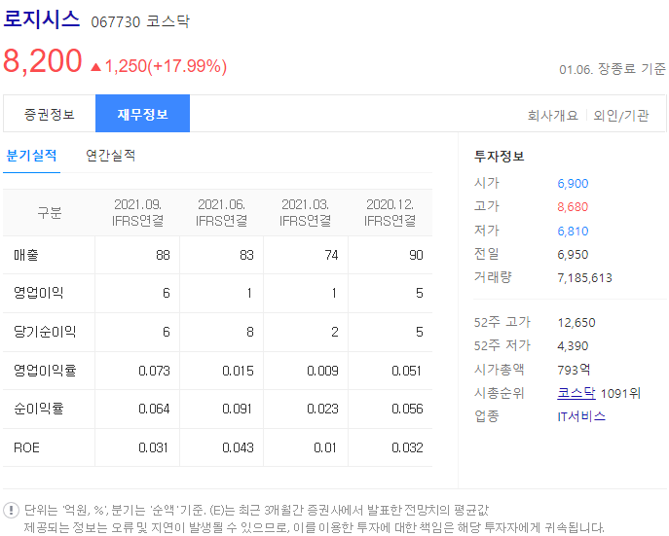Viewport: 669px width, 536px height.
Task: Click the 당기순이익 value 2
Action: click(335, 332)
